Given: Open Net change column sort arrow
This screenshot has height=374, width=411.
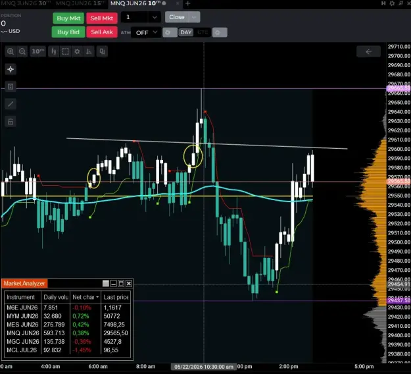Looking at the screenshot, I should coord(97,297).
